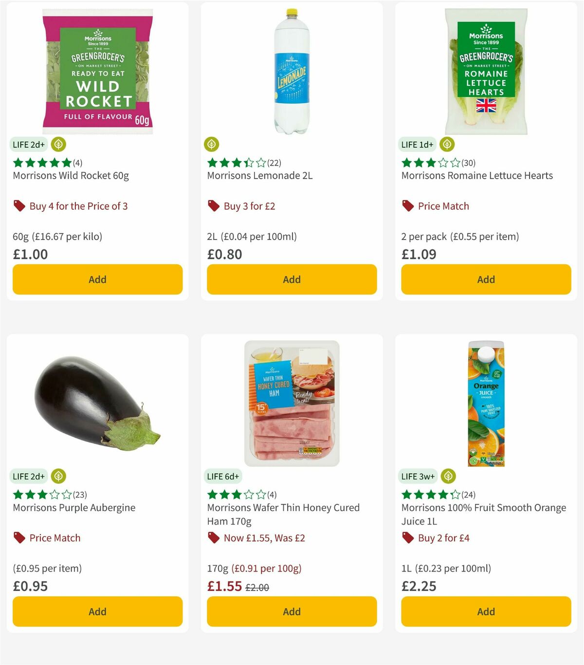Click the tag icon beside Now £1.55, Was £2
584x665 pixels.
(x=213, y=538)
